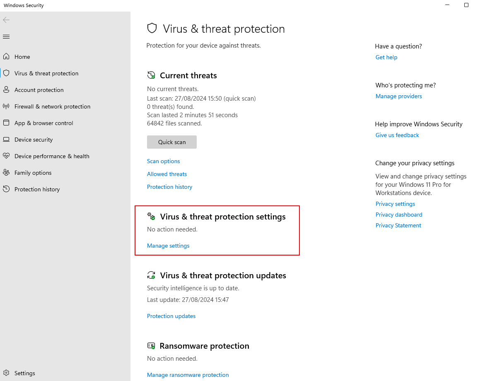Open Protection updates link
Screen dimensions: 480x381
point(171,316)
